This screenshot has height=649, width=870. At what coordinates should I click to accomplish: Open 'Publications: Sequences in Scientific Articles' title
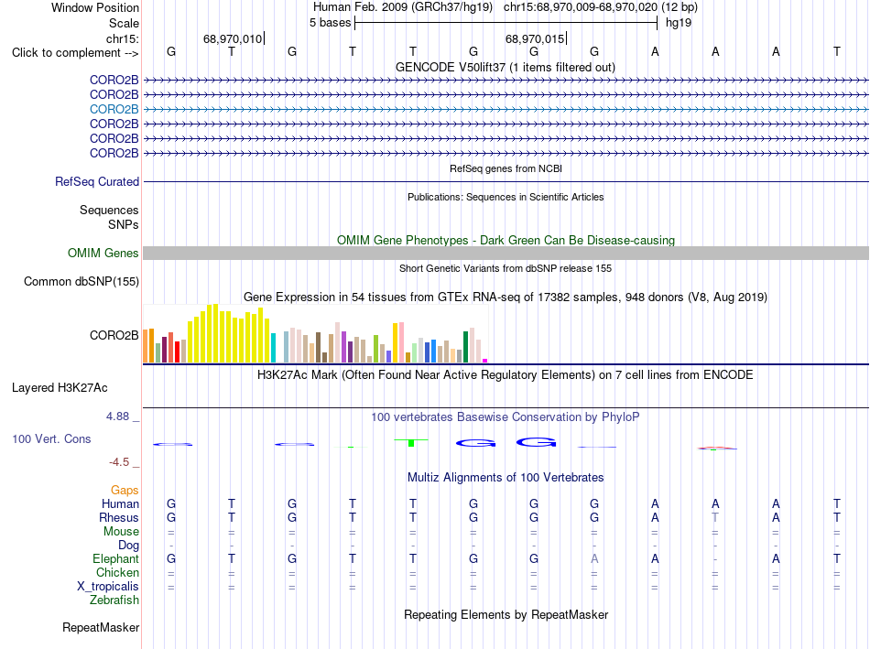coord(506,197)
